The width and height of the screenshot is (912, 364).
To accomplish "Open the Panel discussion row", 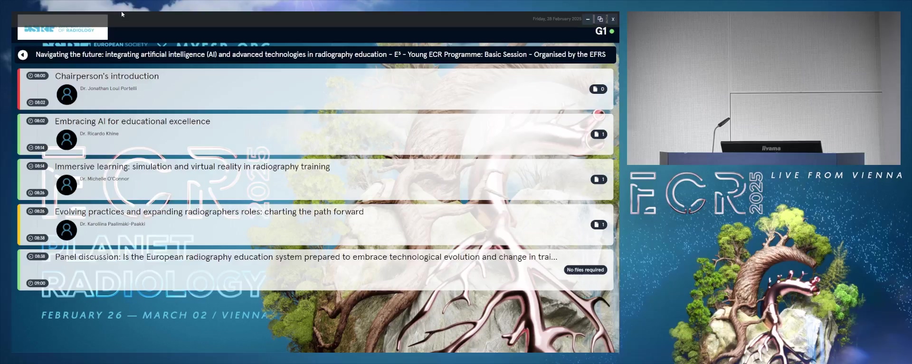I will tap(315, 270).
